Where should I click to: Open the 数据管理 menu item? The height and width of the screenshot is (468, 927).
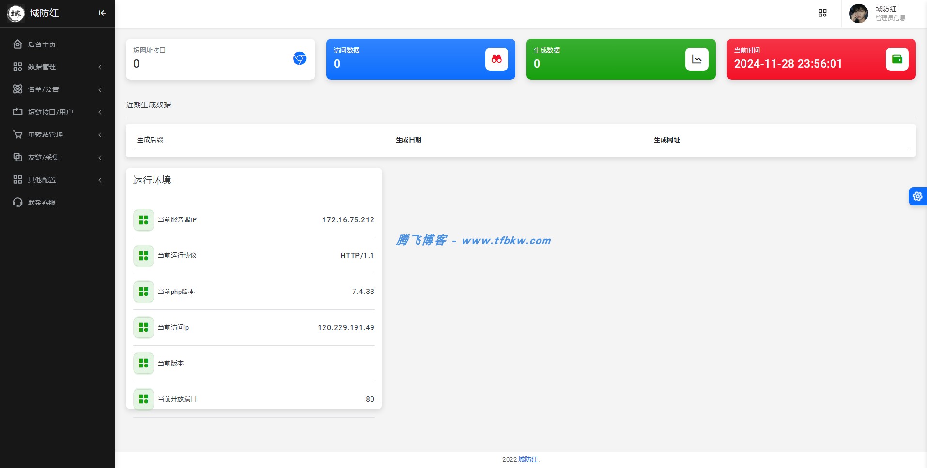(58, 67)
